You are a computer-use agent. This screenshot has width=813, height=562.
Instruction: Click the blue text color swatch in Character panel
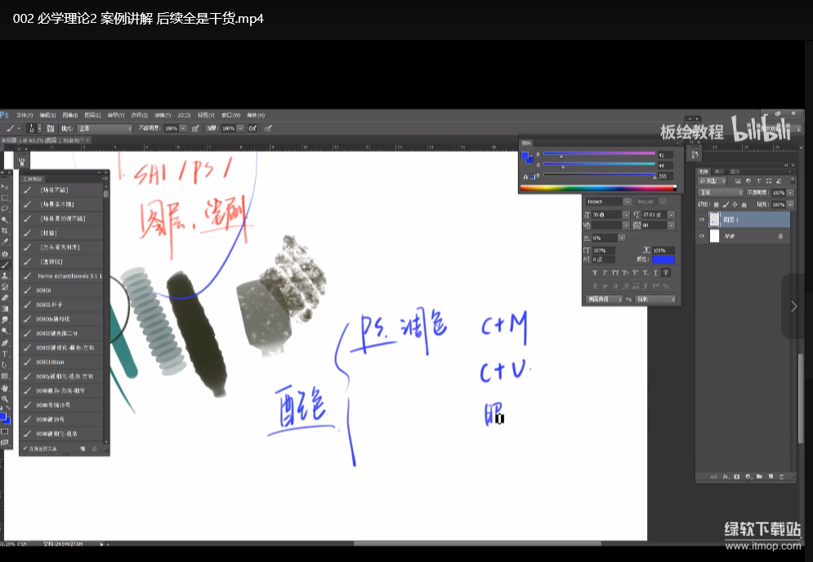[663, 259]
